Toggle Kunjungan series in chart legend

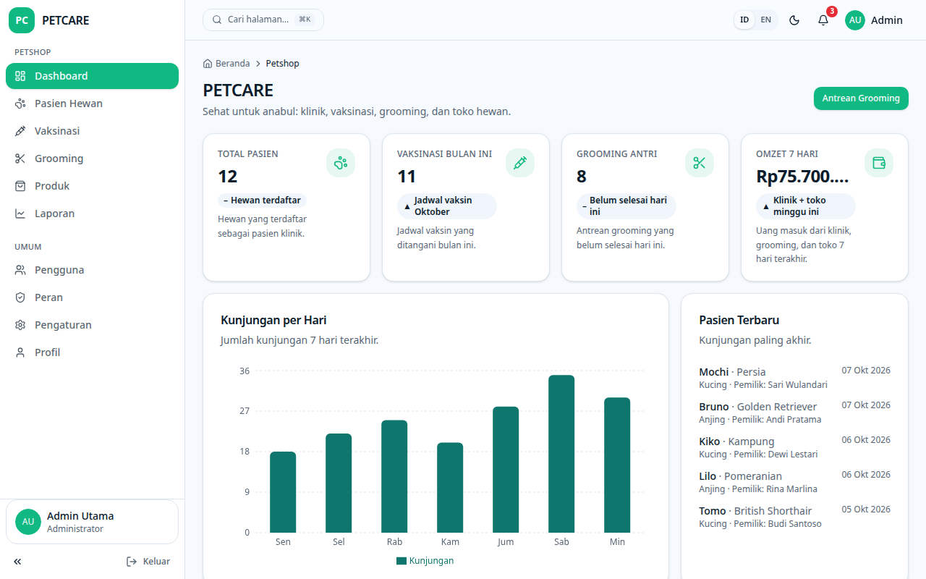(x=425, y=561)
